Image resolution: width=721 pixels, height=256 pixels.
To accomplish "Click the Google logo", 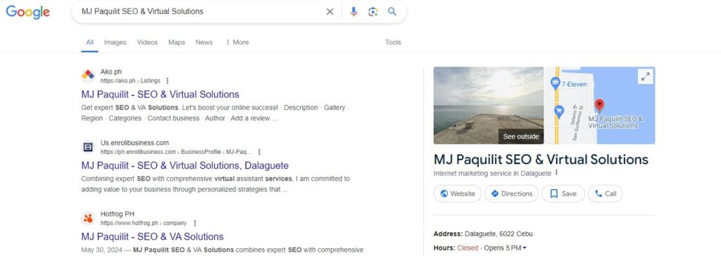I will pyautogui.click(x=27, y=12).
